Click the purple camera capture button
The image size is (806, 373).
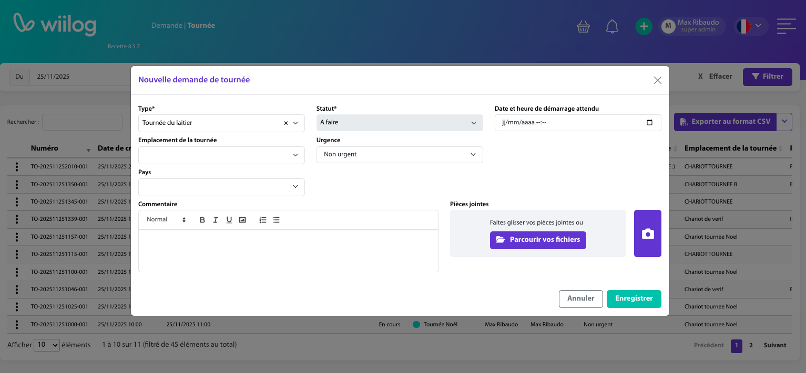tap(647, 234)
